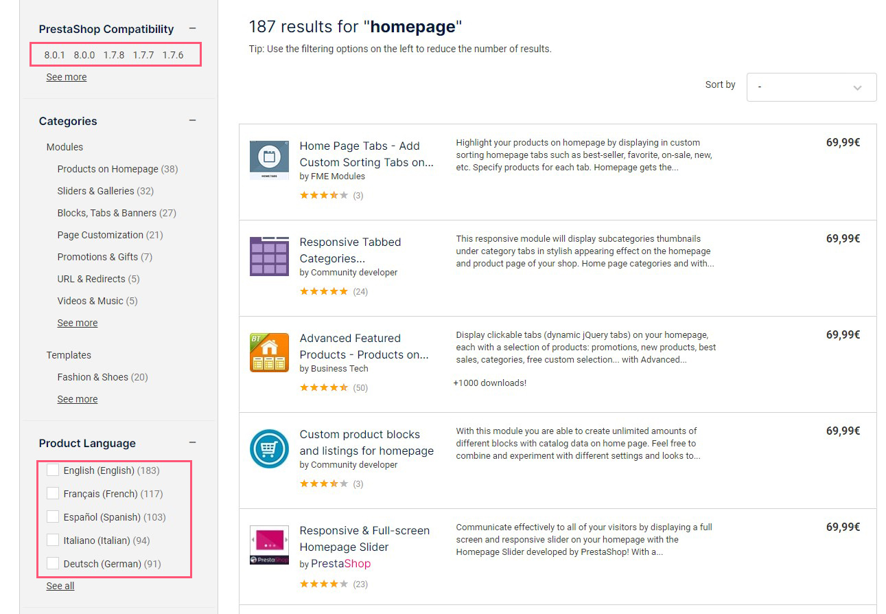This screenshot has height=614, width=886.
Task: Click the +1000 downloads! label
Action: point(490,383)
